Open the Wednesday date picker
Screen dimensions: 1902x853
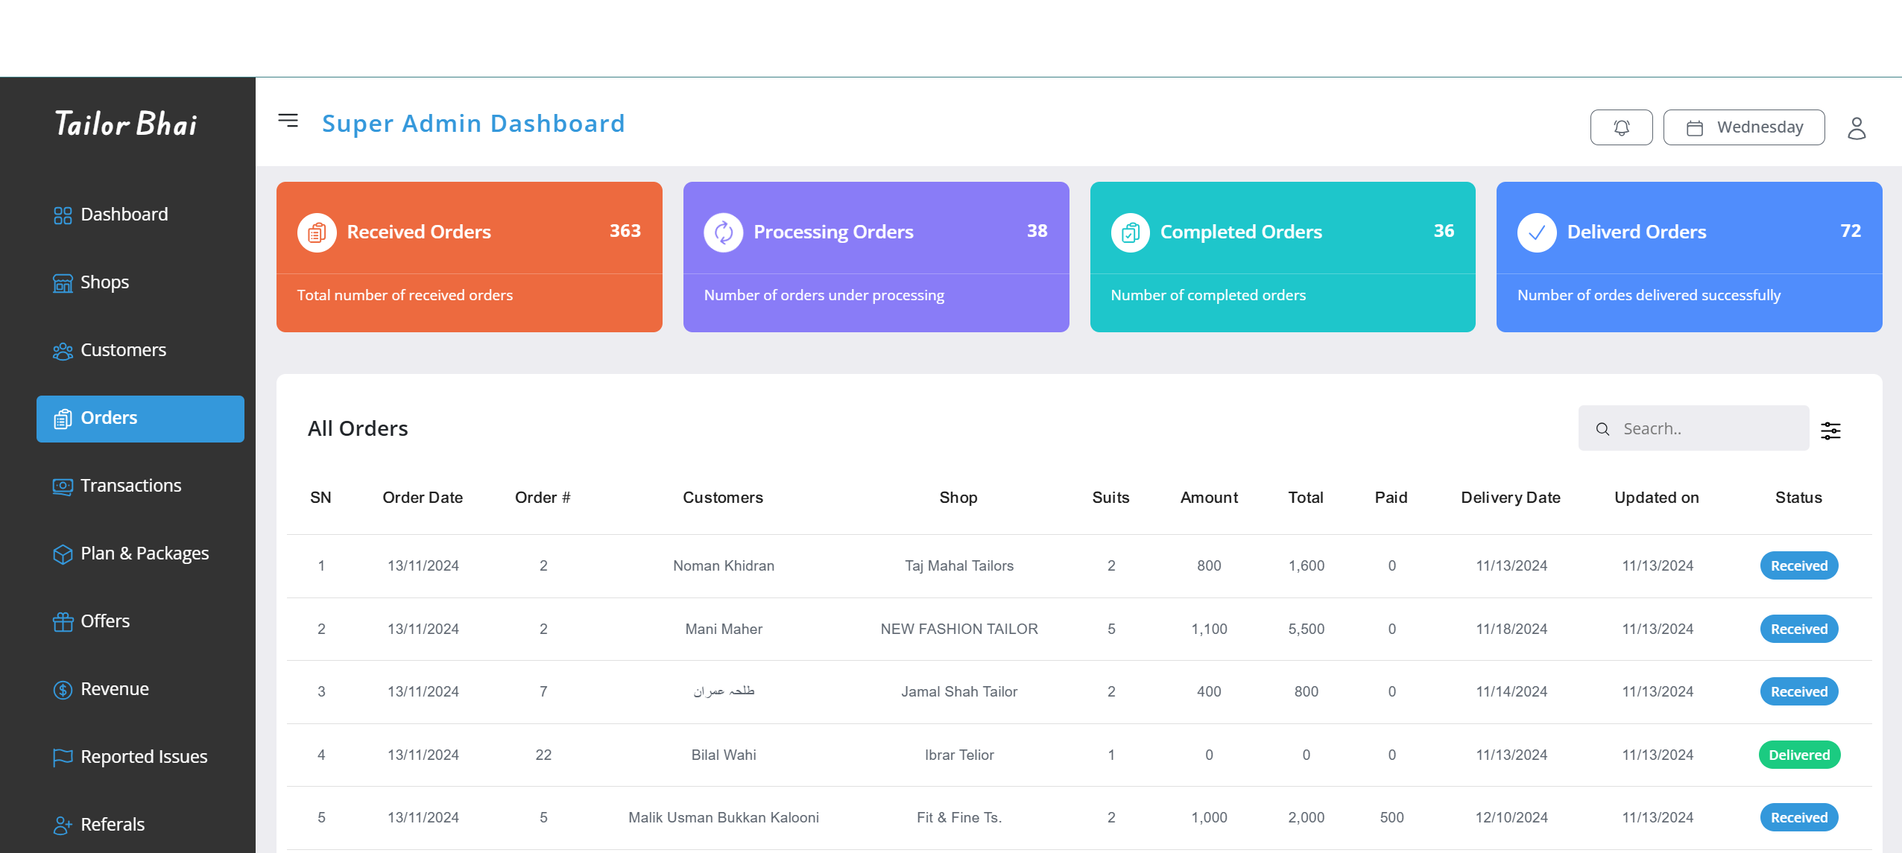click(1744, 127)
